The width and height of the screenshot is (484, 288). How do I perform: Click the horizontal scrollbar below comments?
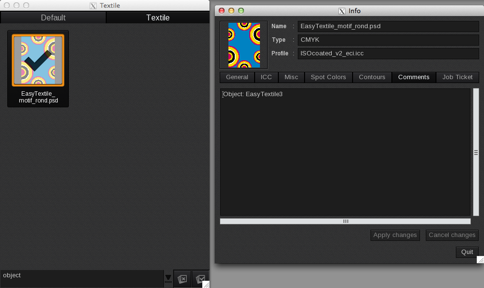345,221
